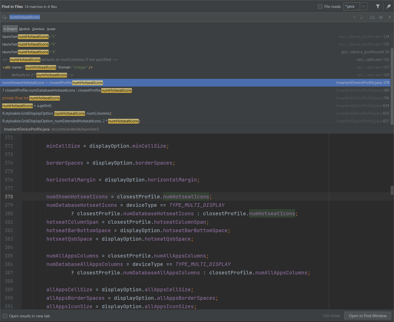This screenshot has width=394, height=322.
Task: Select 'numHotseatIcons = a.getInt(' result
Action: (x=195, y=106)
